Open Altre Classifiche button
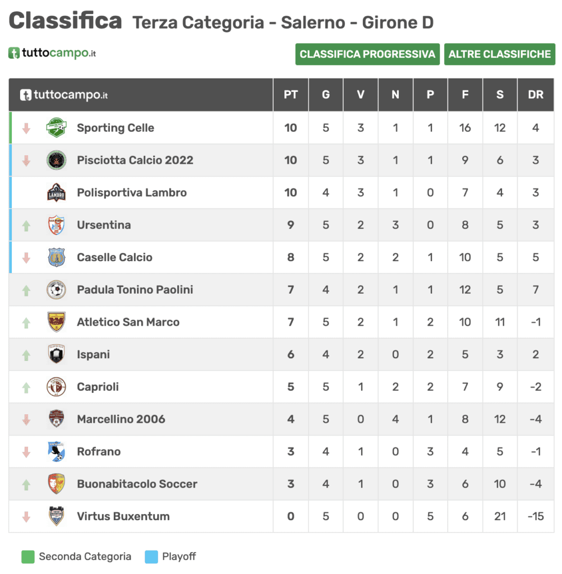 coord(500,54)
